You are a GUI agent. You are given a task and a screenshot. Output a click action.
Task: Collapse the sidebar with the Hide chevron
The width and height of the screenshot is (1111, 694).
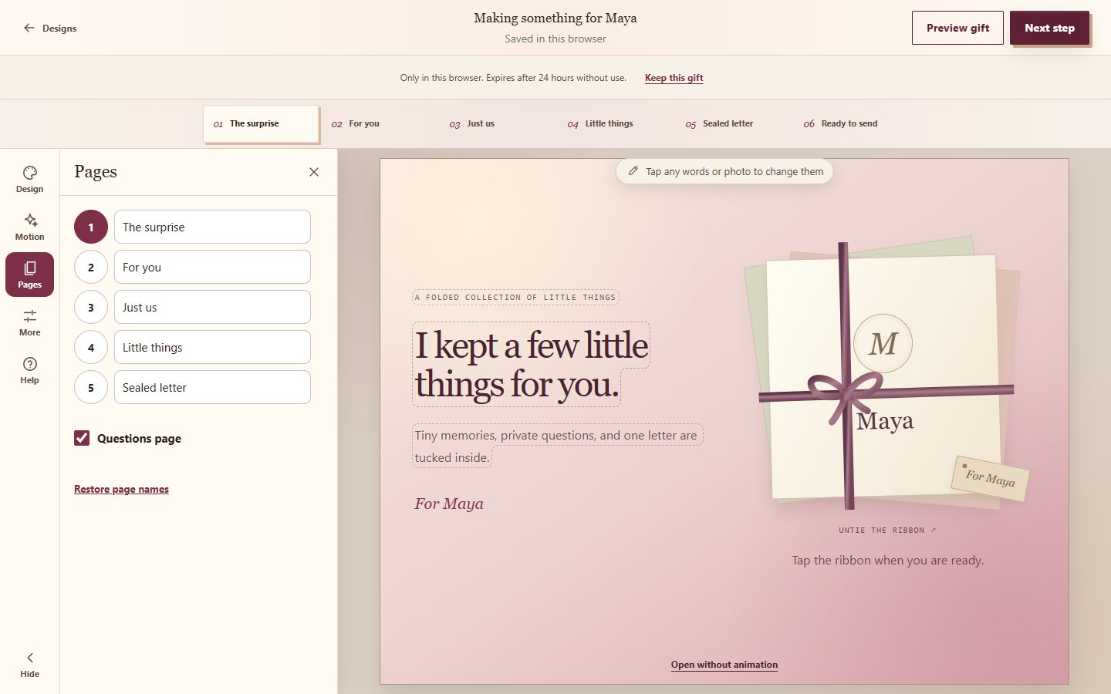click(29, 665)
